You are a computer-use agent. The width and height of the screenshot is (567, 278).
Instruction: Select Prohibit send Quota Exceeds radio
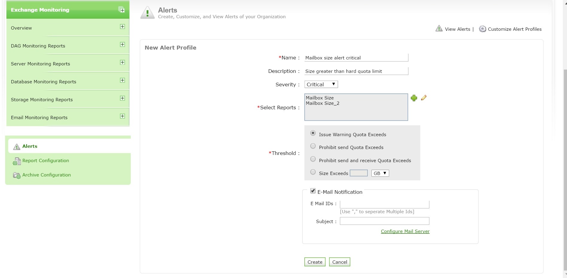click(x=313, y=146)
